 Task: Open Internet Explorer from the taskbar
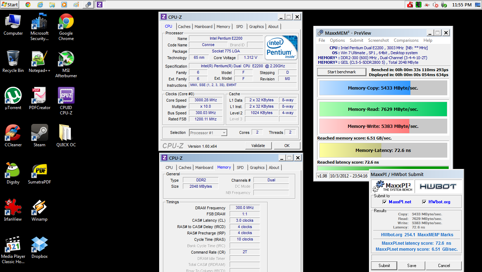[40, 5]
